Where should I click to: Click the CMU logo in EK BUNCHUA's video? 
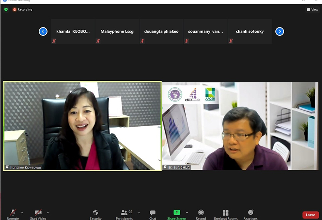pos(193,95)
